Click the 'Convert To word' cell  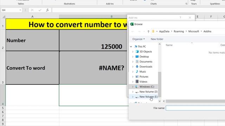pyautogui.click(x=32, y=68)
